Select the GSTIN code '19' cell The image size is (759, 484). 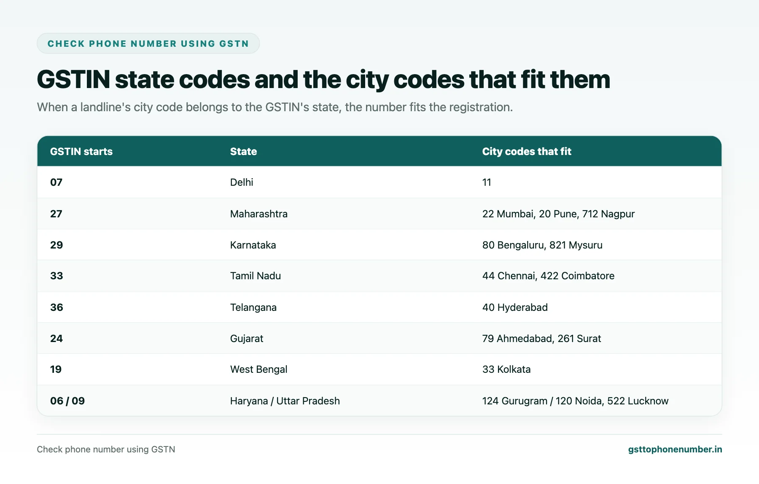[x=56, y=369]
